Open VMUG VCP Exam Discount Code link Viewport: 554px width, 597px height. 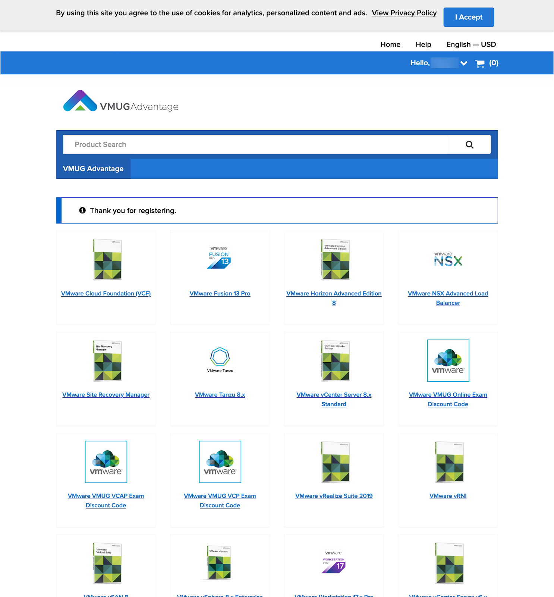coord(220,500)
